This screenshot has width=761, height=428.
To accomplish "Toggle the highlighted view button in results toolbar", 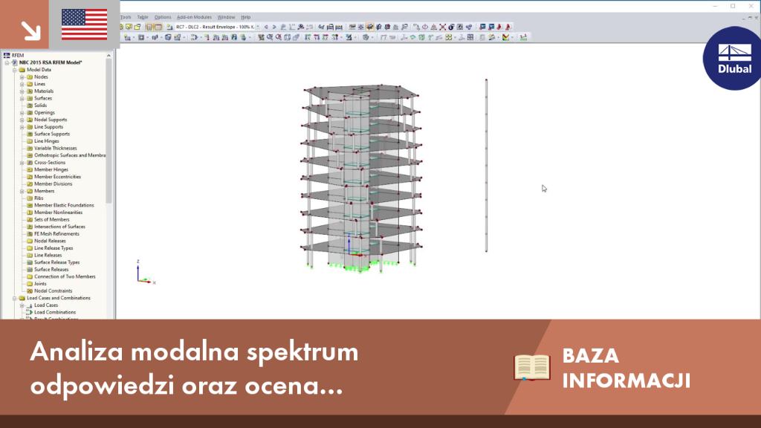I will click(370, 27).
